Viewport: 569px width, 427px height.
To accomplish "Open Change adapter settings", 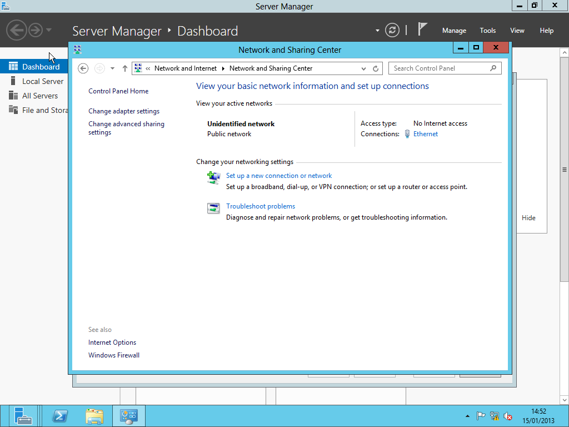I will (124, 111).
